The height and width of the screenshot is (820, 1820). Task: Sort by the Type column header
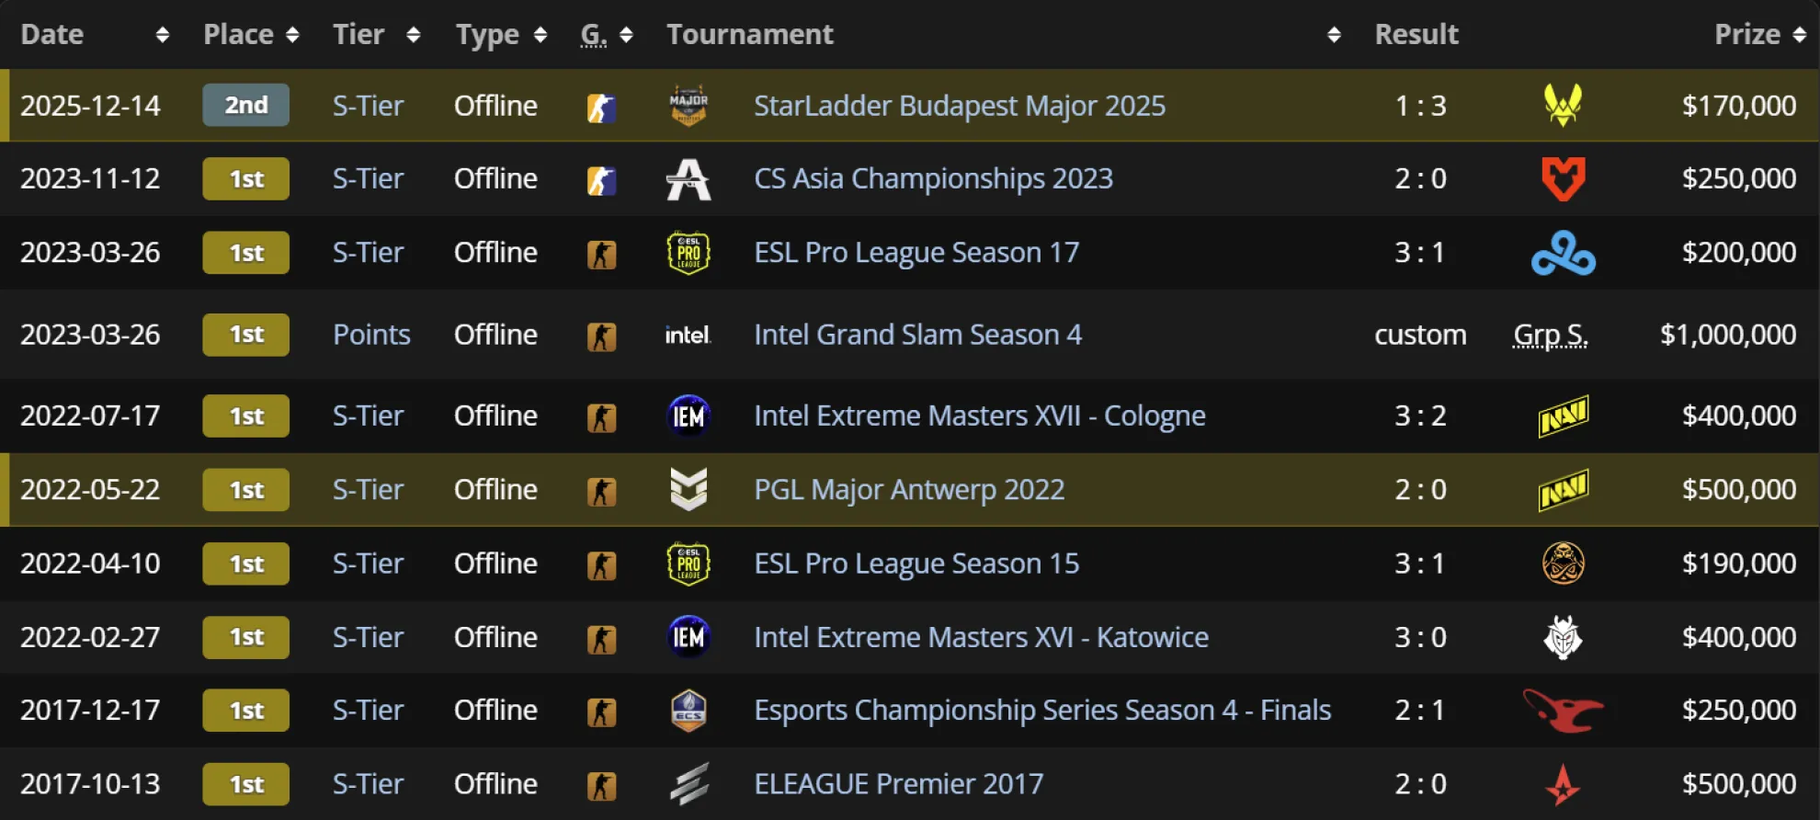point(540,35)
